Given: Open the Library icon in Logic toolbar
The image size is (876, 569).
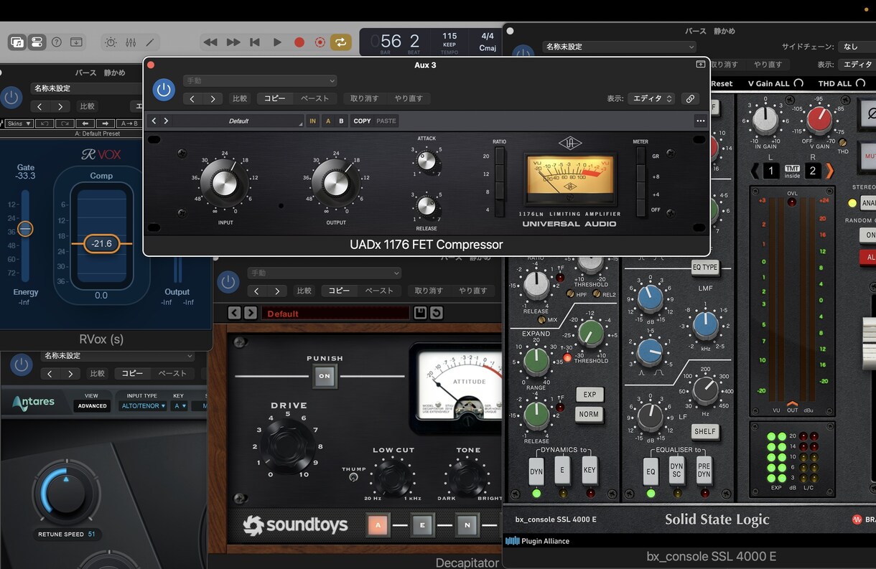Looking at the screenshot, I should click(x=17, y=42).
